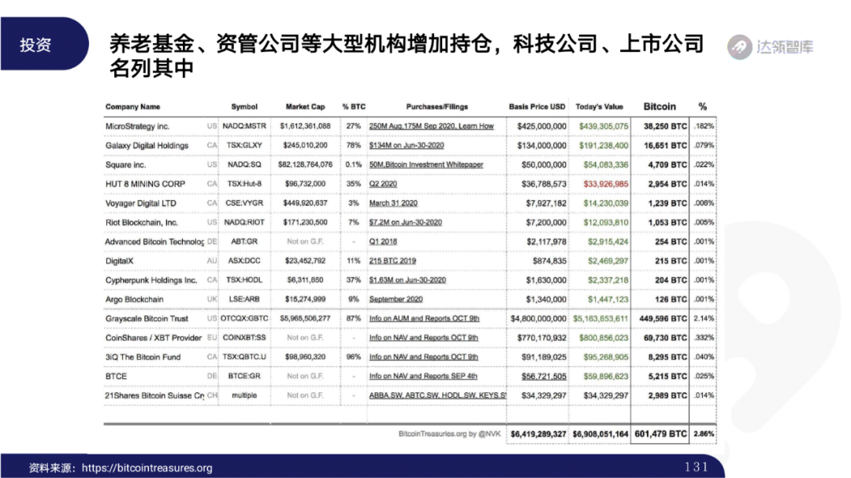Click market cap '$82,128,764,076'
851x478 pixels.
[305, 165]
